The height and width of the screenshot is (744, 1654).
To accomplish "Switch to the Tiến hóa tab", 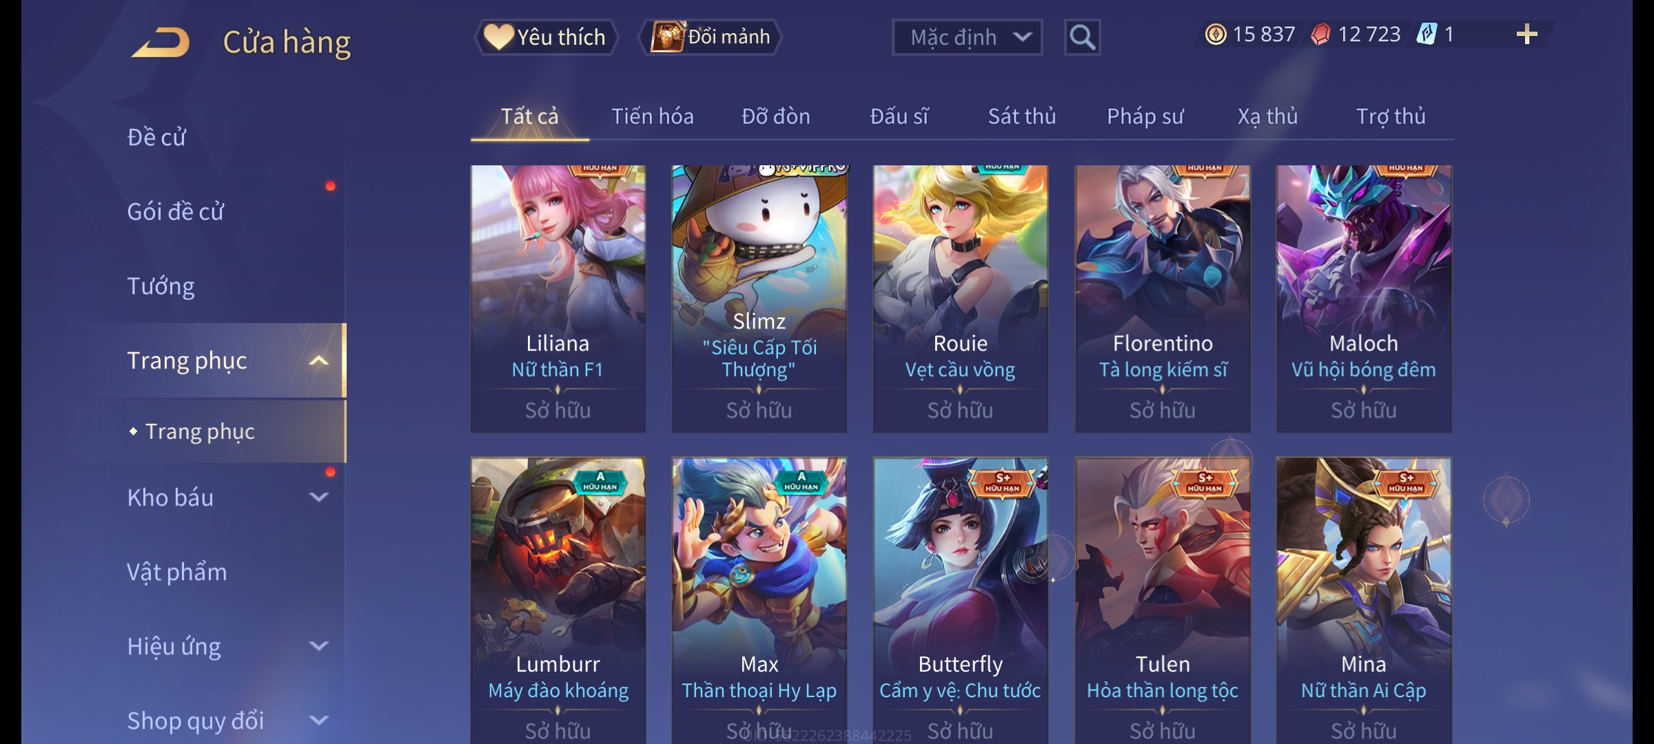I will point(653,116).
